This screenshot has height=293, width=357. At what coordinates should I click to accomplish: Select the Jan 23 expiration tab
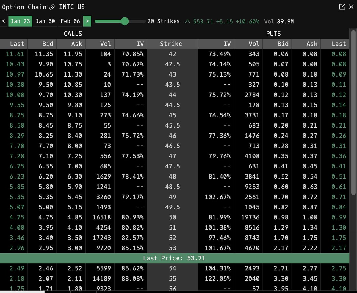click(20, 21)
